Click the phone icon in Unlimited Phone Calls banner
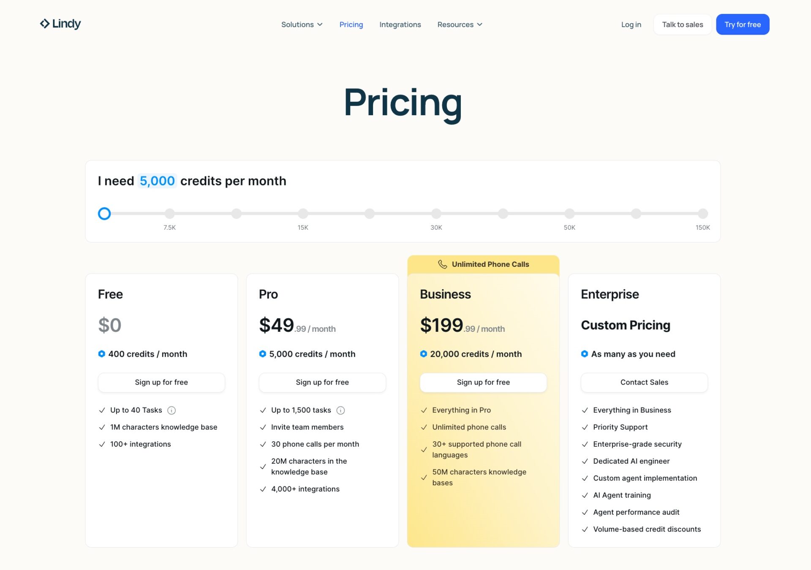This screenshot has height=570, width=811. pyautogui.click(x=442, y=264)
